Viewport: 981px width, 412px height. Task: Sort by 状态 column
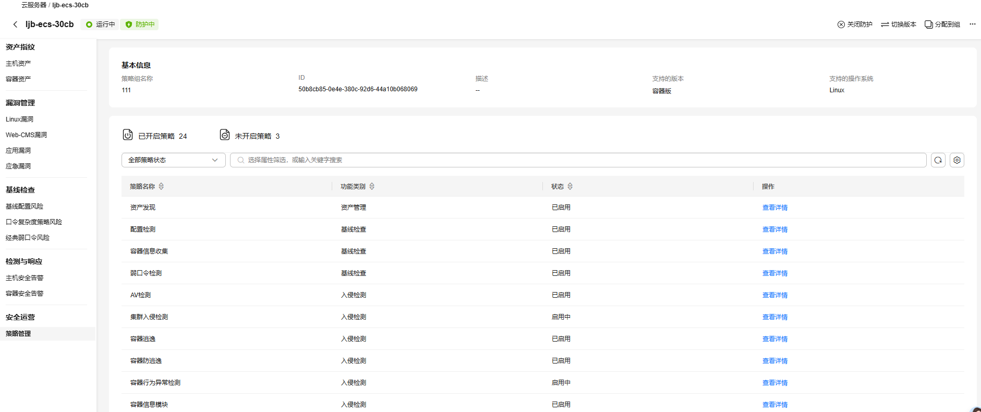570,186
